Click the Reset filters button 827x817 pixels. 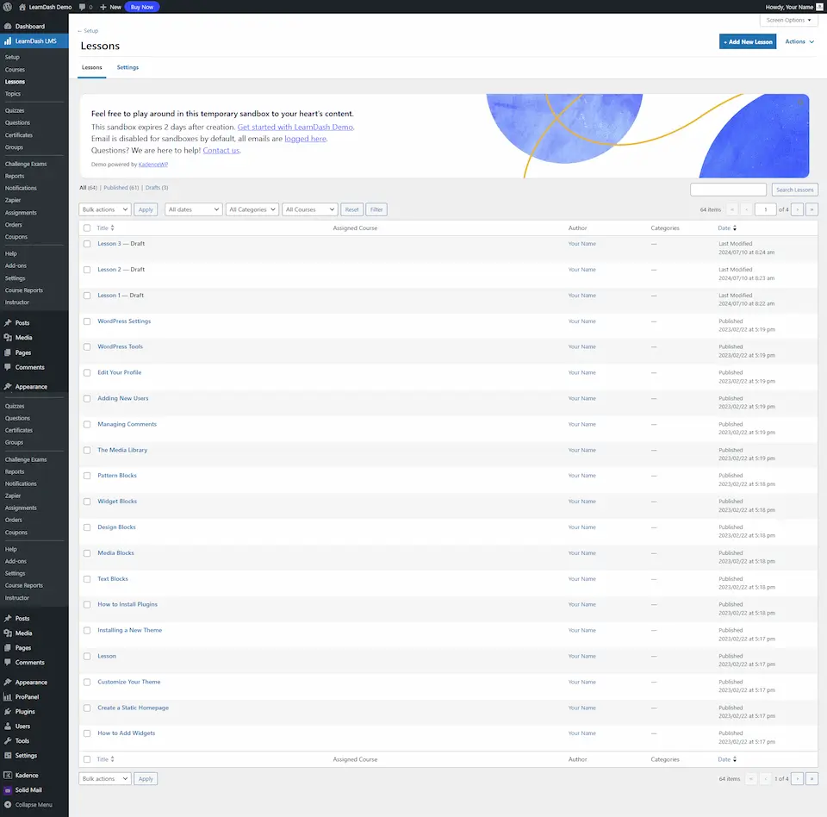pos(351,209)
